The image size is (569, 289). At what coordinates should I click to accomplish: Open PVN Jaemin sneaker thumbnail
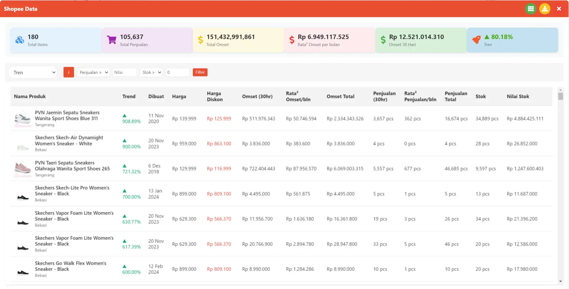pos(23,119)
